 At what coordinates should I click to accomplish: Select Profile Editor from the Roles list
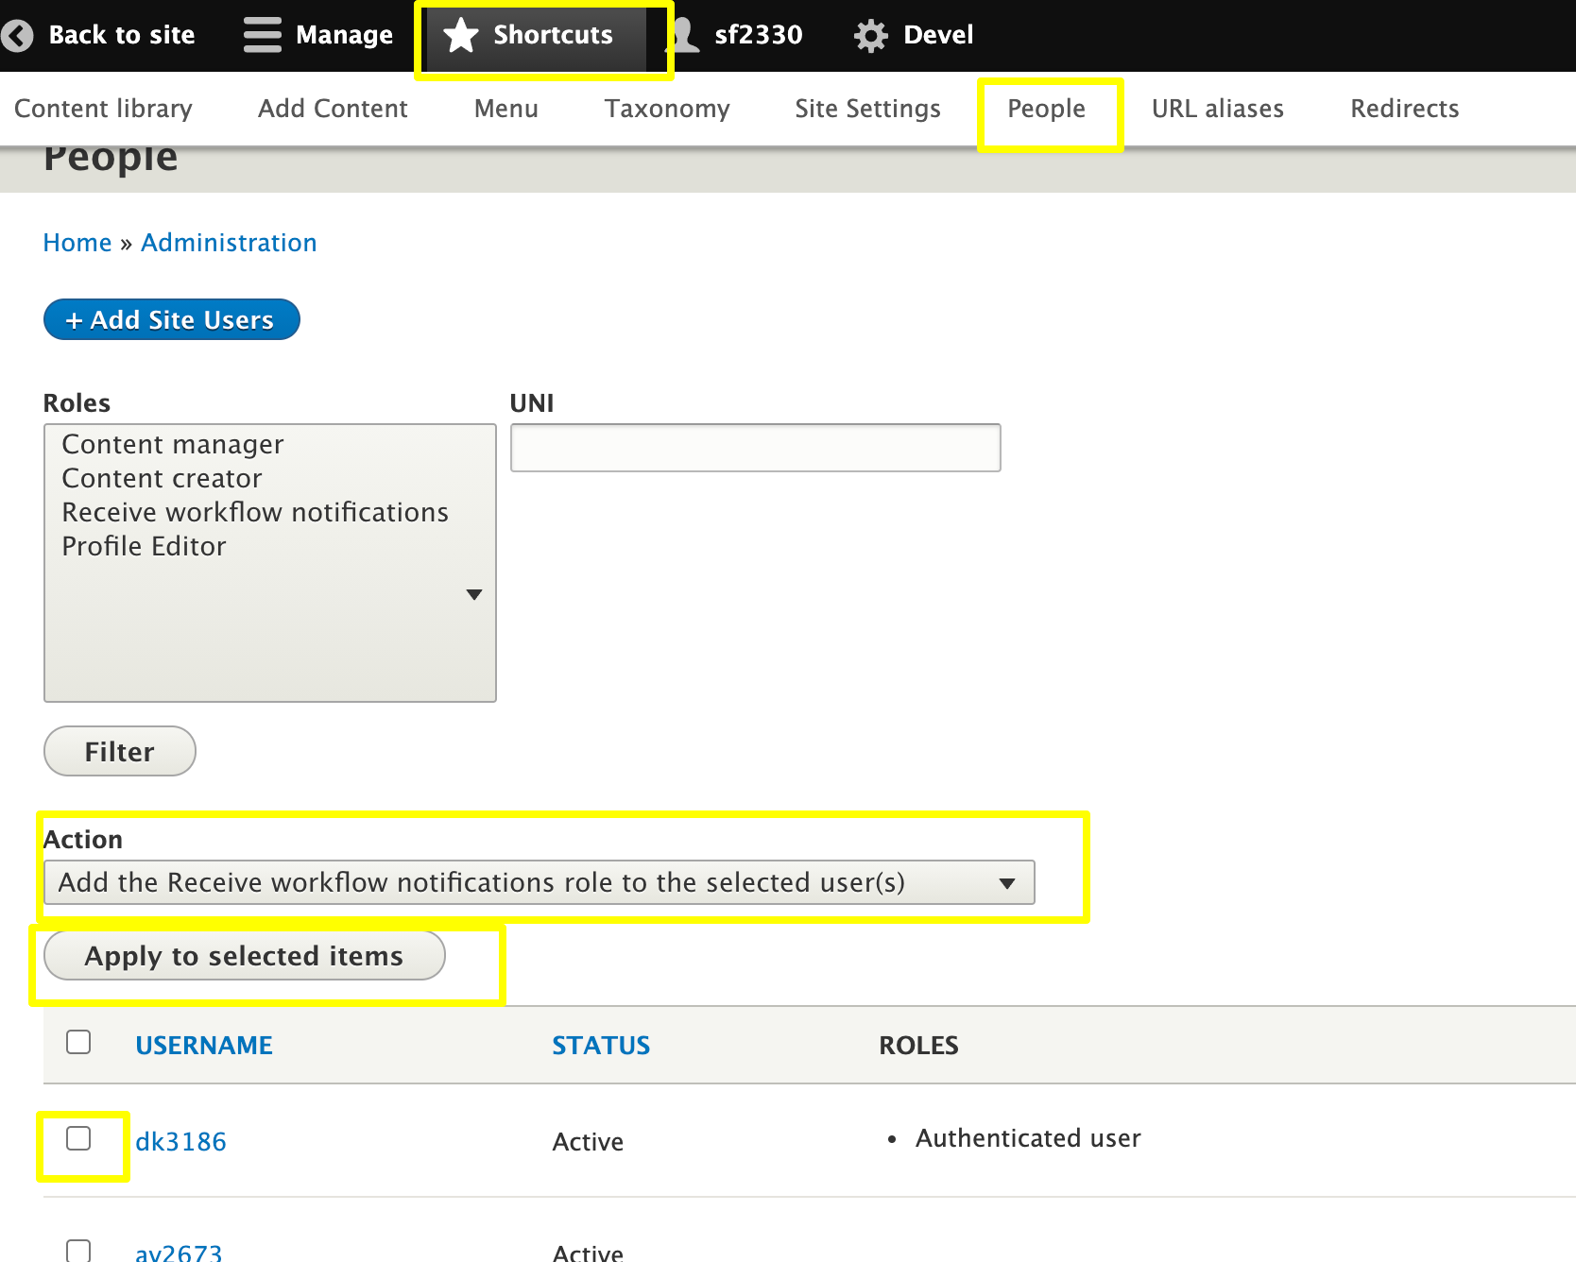coord(144,546)
